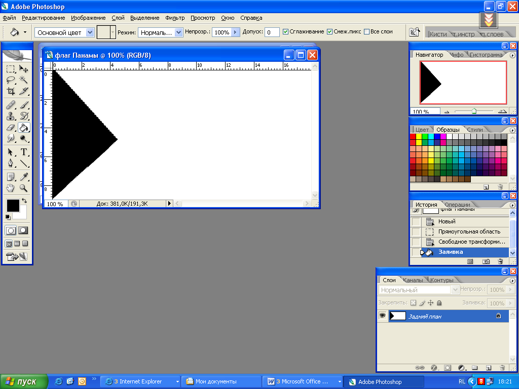This screenshot has height=389, width=519.
Task: Switch to Quick Mask mode
Action: pyautogui.click(x=23, y=230)
